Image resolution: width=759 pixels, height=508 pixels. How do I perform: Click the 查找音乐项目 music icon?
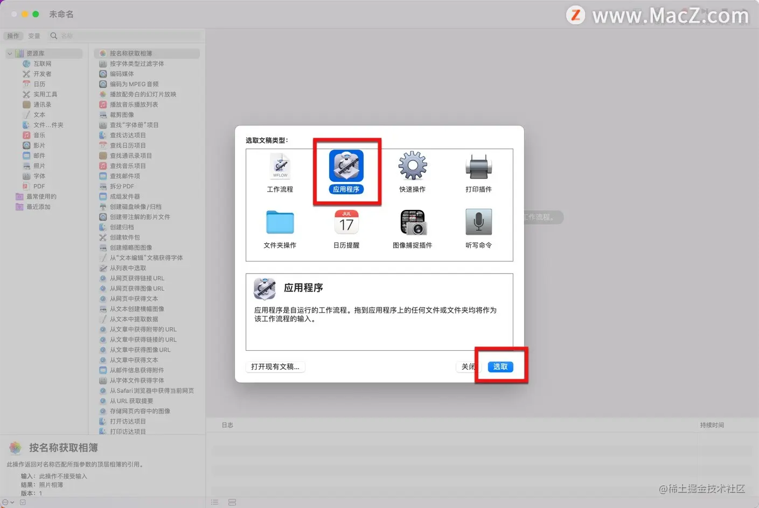[x=103, y=166]
